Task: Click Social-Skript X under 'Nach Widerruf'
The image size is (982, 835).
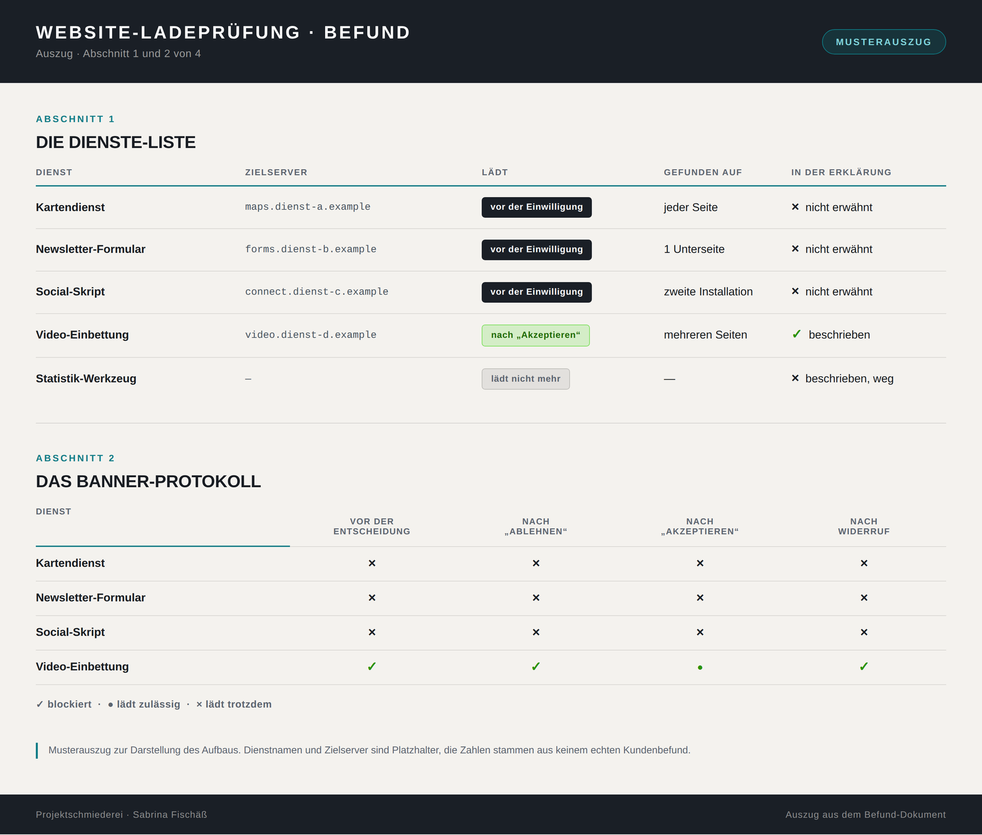Action: [x=864, y=633]
